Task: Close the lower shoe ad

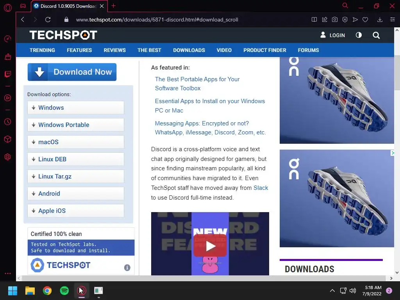Action: click(392, 153)
